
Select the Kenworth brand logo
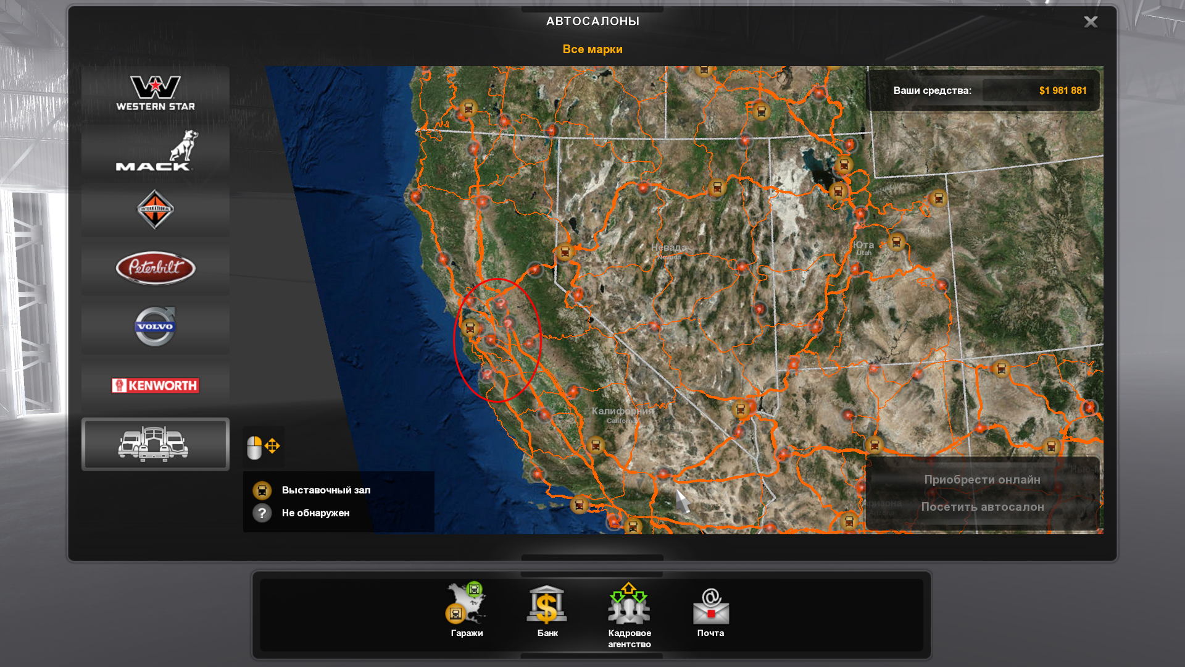tap(156, 385)
